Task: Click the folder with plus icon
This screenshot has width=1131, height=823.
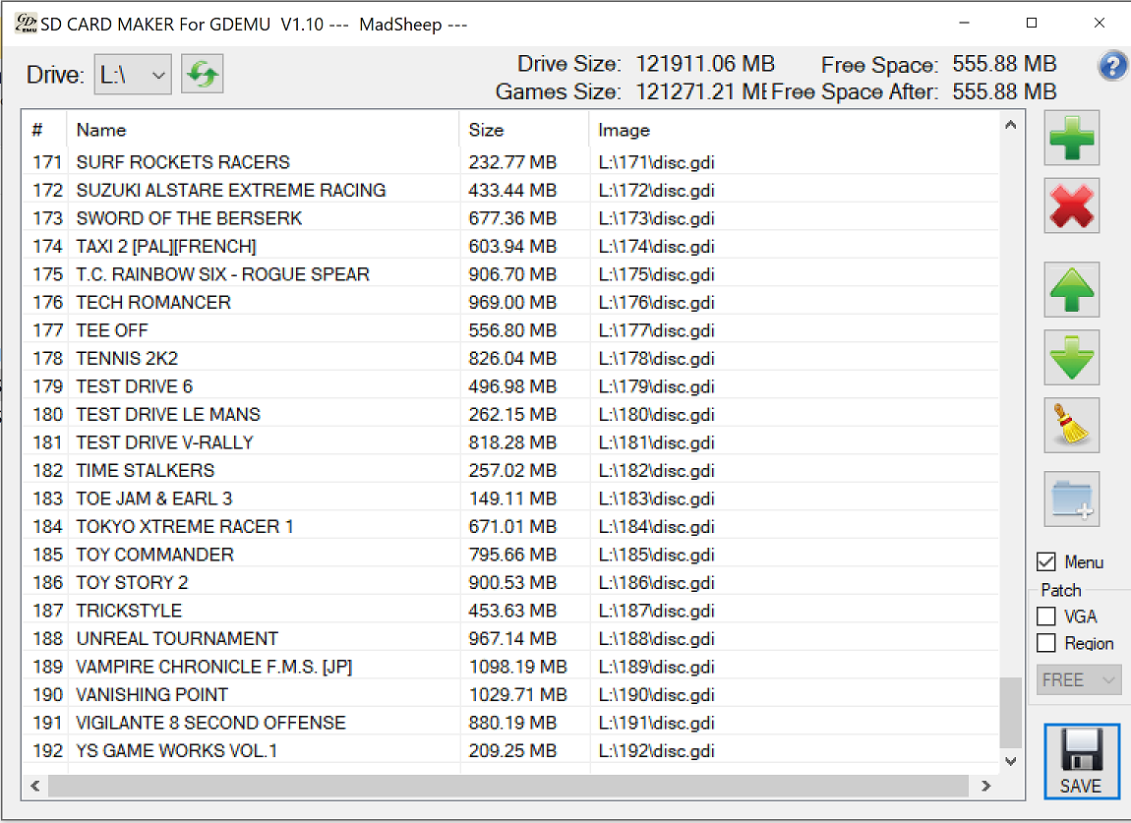Action: point(1072,500)
